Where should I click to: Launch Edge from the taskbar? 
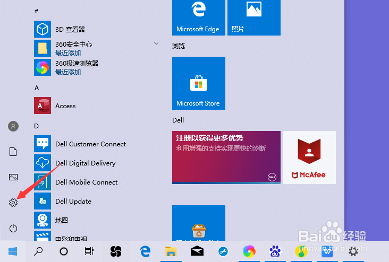(x=145, y=251)
